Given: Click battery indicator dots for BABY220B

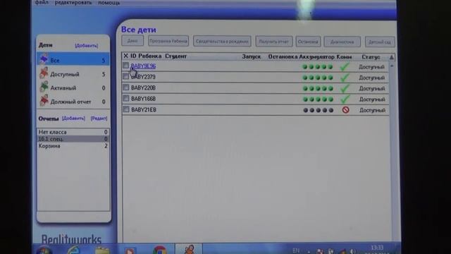Looking at the screenshot, I should [x=318, y=88].
